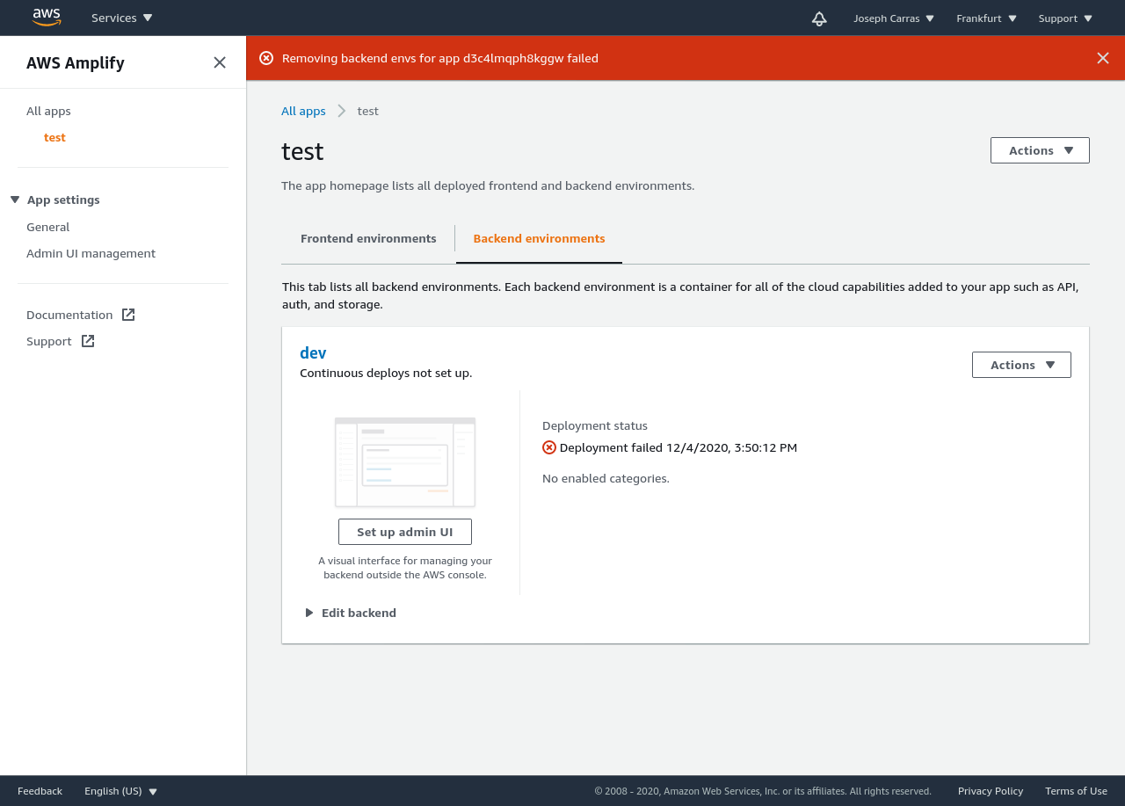Switch to the Frontend environments tab
The image size is (1125, 806).
tap(367, 238)
